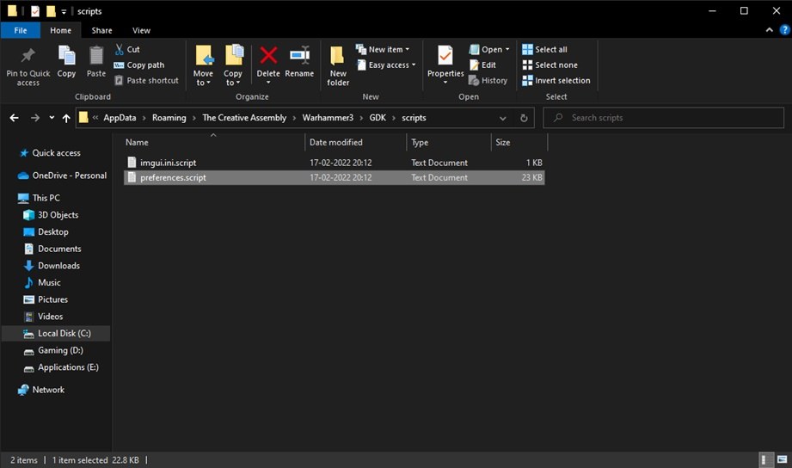Click Select all in the ribbon
The height and width of the screenshot is (468, 792).
pos(545,49)
